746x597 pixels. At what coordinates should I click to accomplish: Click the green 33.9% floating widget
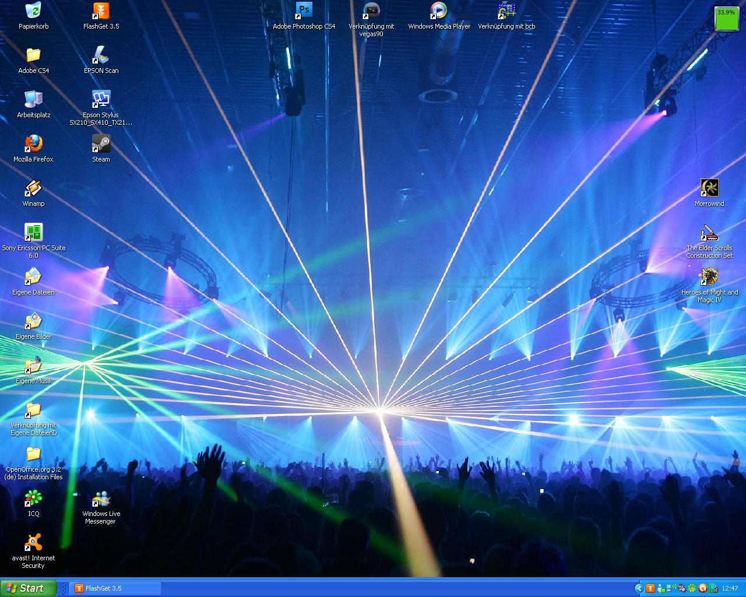726,19
